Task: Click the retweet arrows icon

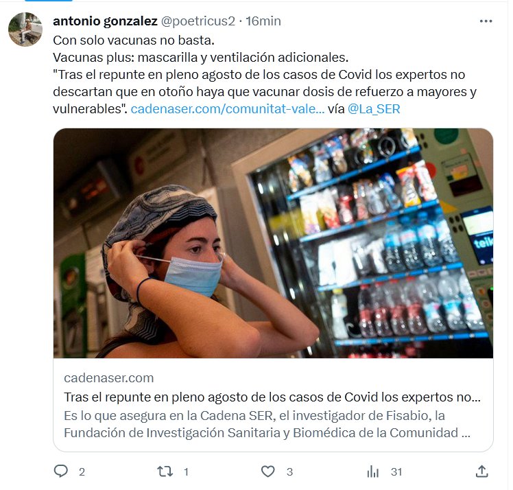Action: point(165,471)
